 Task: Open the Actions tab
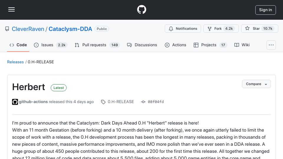click(175, 45)
